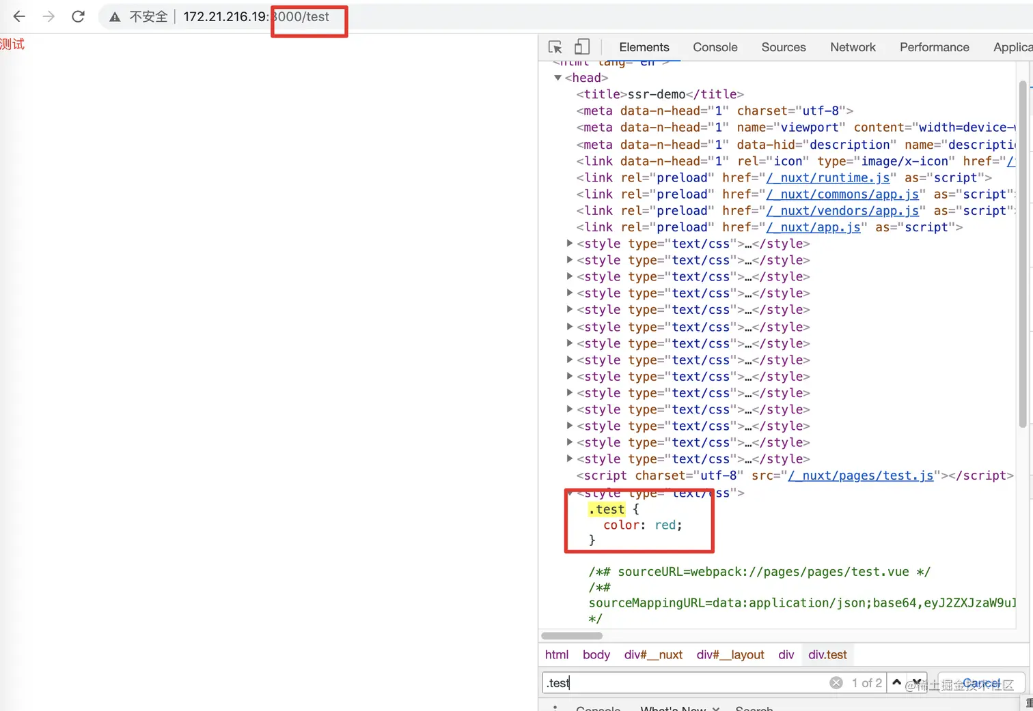Screen dimensions: 1033x711
Task: Open the Sources tab
Action: [x=784, y=47]
